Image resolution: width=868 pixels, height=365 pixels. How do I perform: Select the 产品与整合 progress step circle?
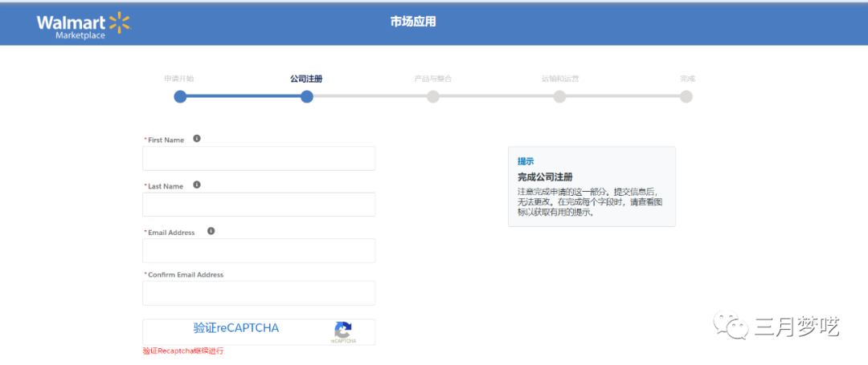tap(433, 97)
